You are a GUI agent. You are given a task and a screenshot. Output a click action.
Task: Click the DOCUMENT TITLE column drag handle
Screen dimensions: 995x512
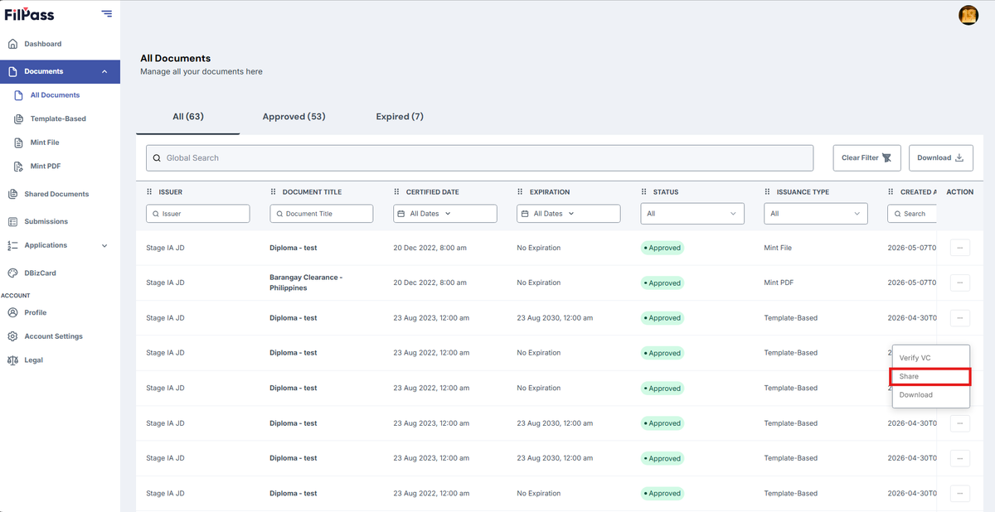[274, 191]
